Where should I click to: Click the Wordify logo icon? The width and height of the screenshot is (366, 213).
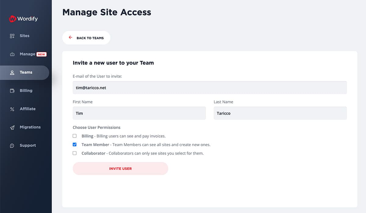pos(12,19)
